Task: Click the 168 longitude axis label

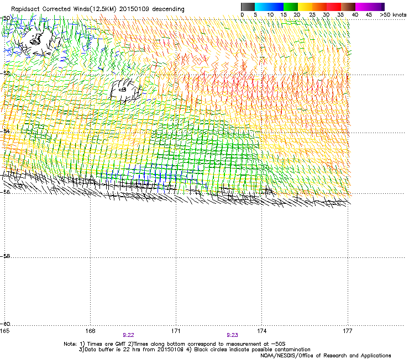Action: coord(90,331)
